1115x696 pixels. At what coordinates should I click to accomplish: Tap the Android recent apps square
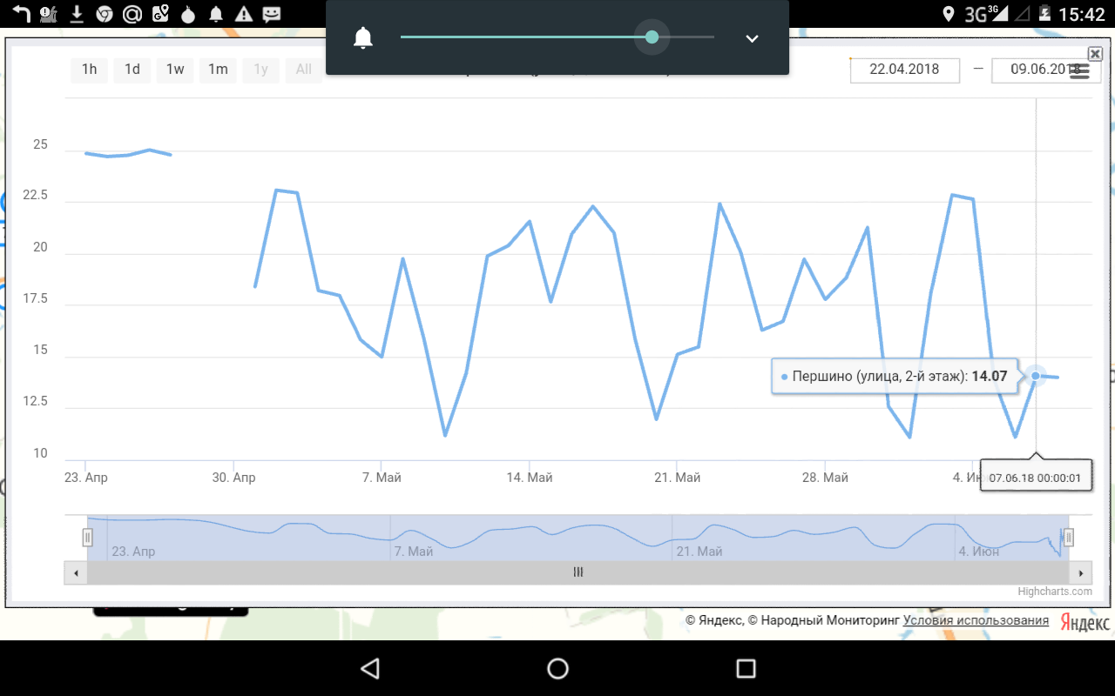(x=746, y=668)
